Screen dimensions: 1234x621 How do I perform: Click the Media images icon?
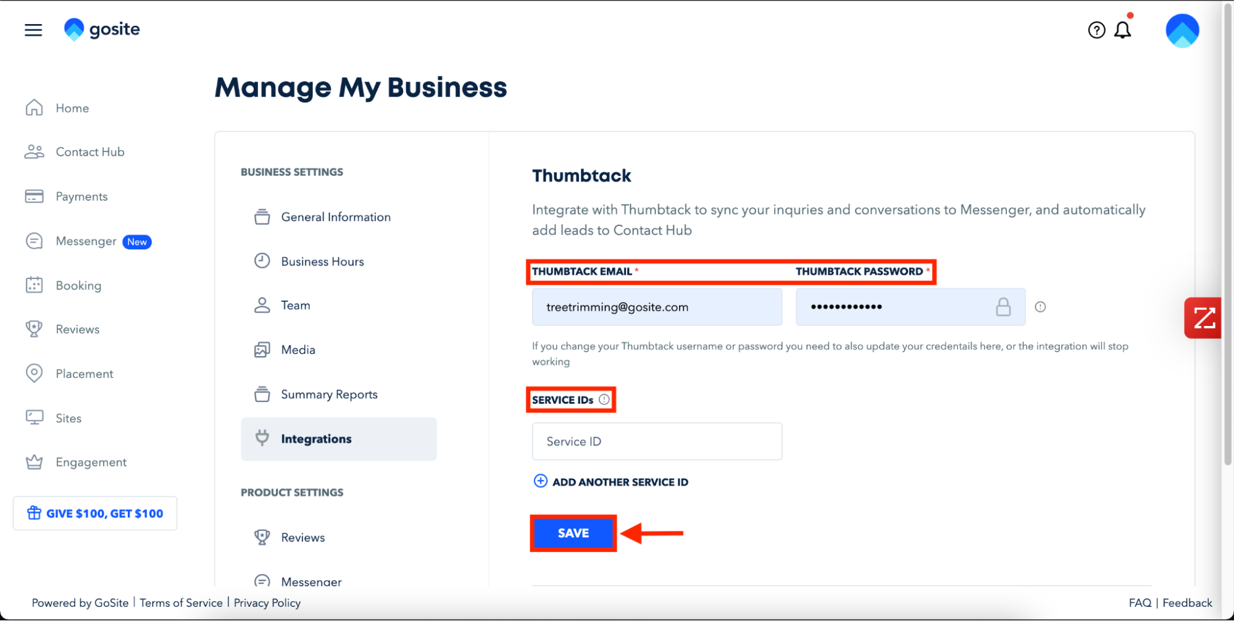(x=262, y=349)
